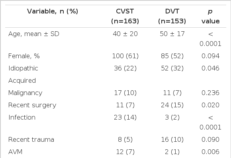
Task: Click the 'Variable, n (%)' column header
Action: point(53,11)
